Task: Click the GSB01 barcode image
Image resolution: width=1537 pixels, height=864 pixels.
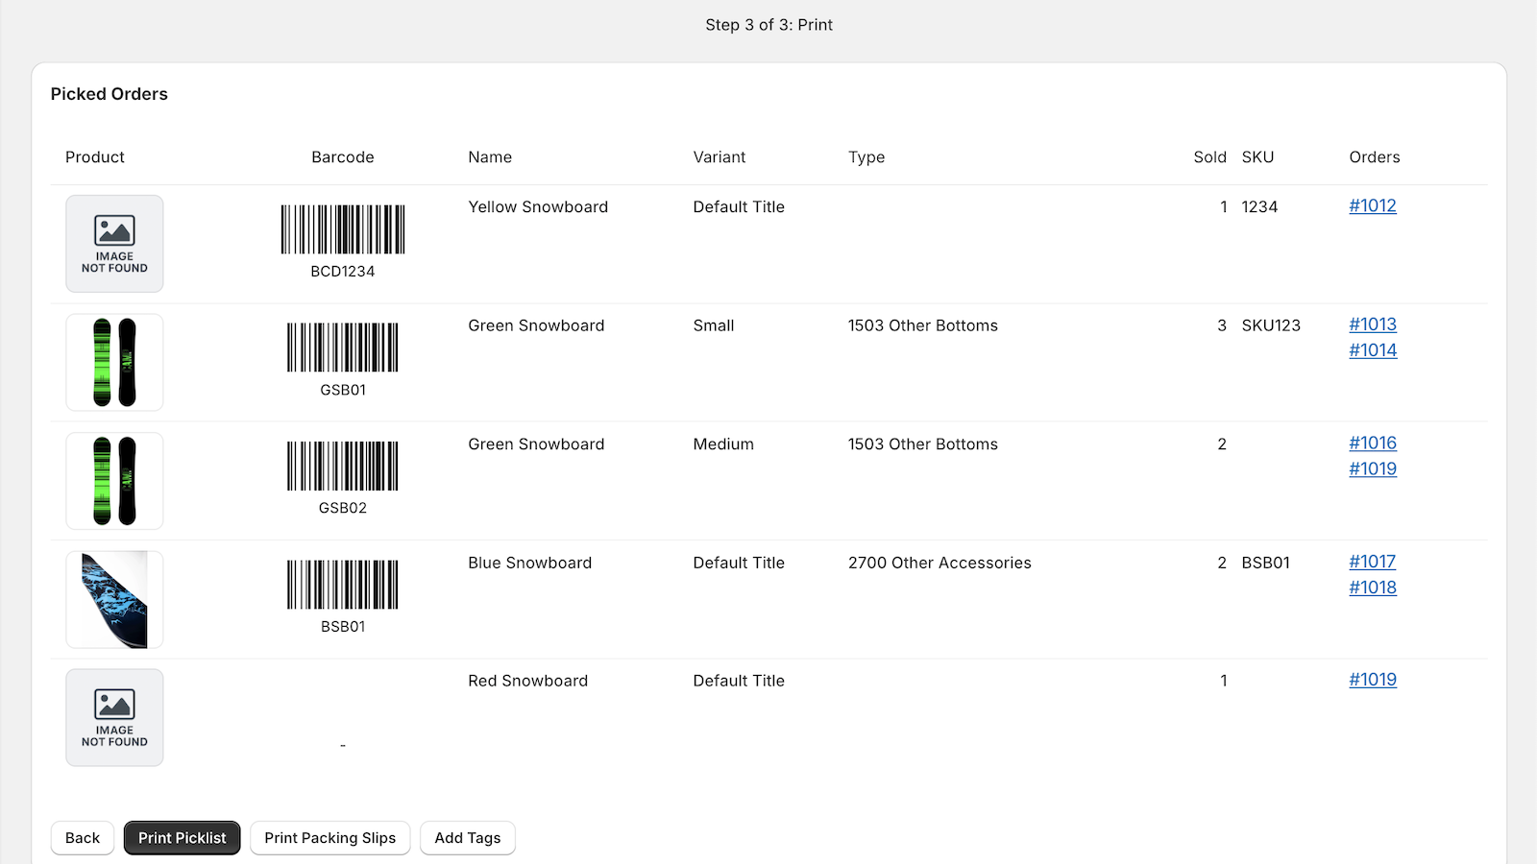Action: click(x=342, y=348)
